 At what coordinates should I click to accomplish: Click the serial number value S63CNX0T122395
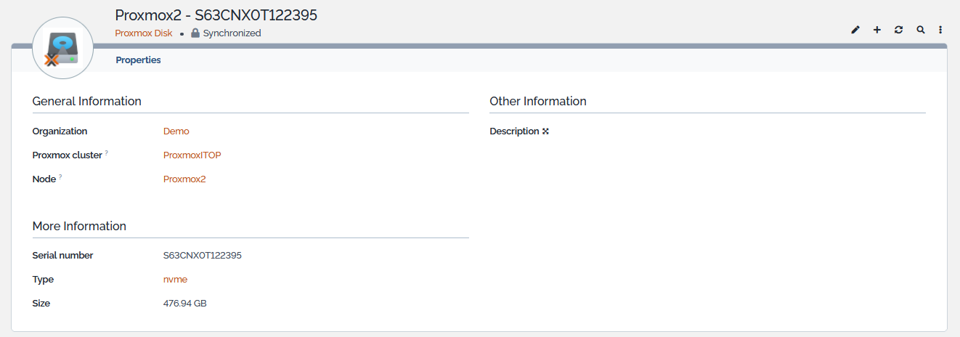pos(202,256)
